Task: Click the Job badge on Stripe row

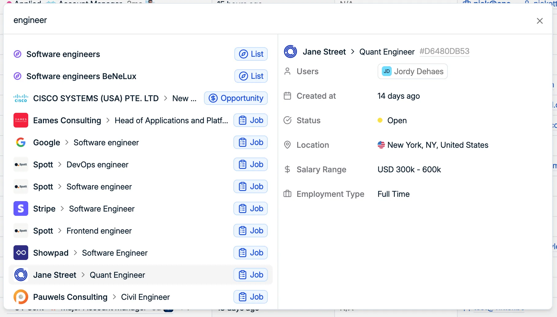Action: [x=251, y=209]
